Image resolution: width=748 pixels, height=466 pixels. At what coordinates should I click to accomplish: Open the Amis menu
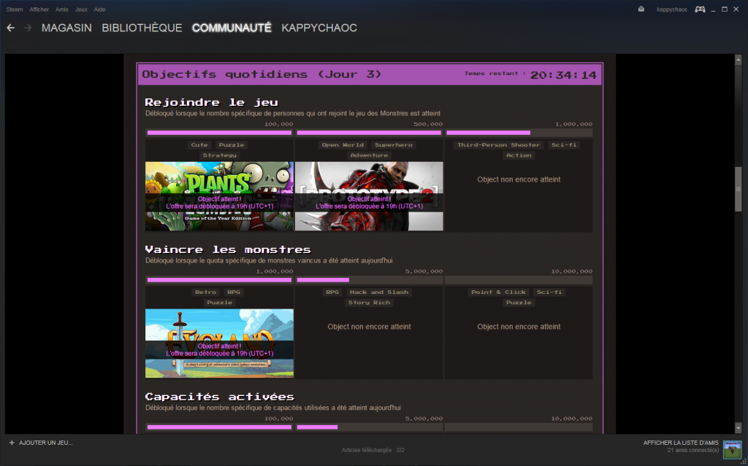[x=62, y=9]
